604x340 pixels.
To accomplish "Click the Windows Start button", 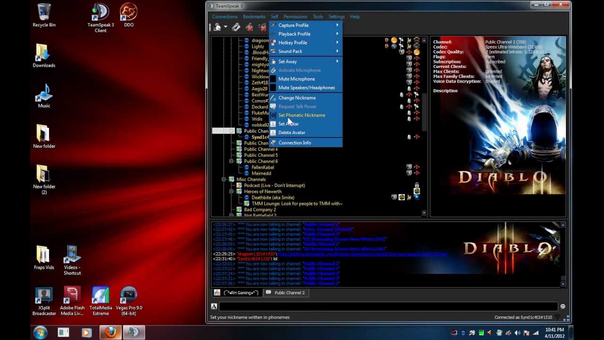I will tap(40, 332).
